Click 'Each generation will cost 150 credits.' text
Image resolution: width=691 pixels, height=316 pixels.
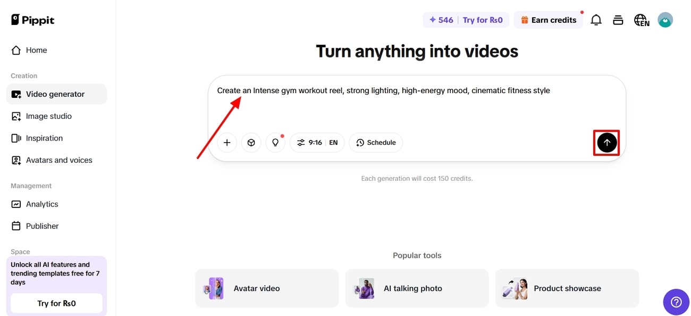[417, 178]
